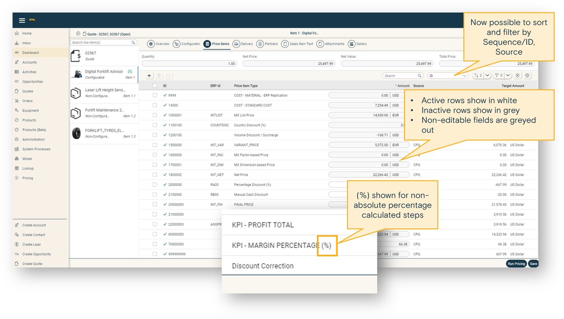Screen dimensions: 564x319
Task: Open the table settings gear icon
Action: 527,75
